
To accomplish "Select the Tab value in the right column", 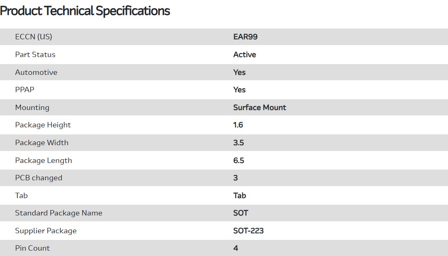I will [x=239, y=196].
